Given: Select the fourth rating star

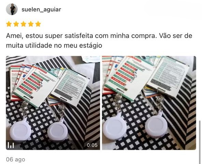Looking at the screenshot, I should click(x=31, y=24).
